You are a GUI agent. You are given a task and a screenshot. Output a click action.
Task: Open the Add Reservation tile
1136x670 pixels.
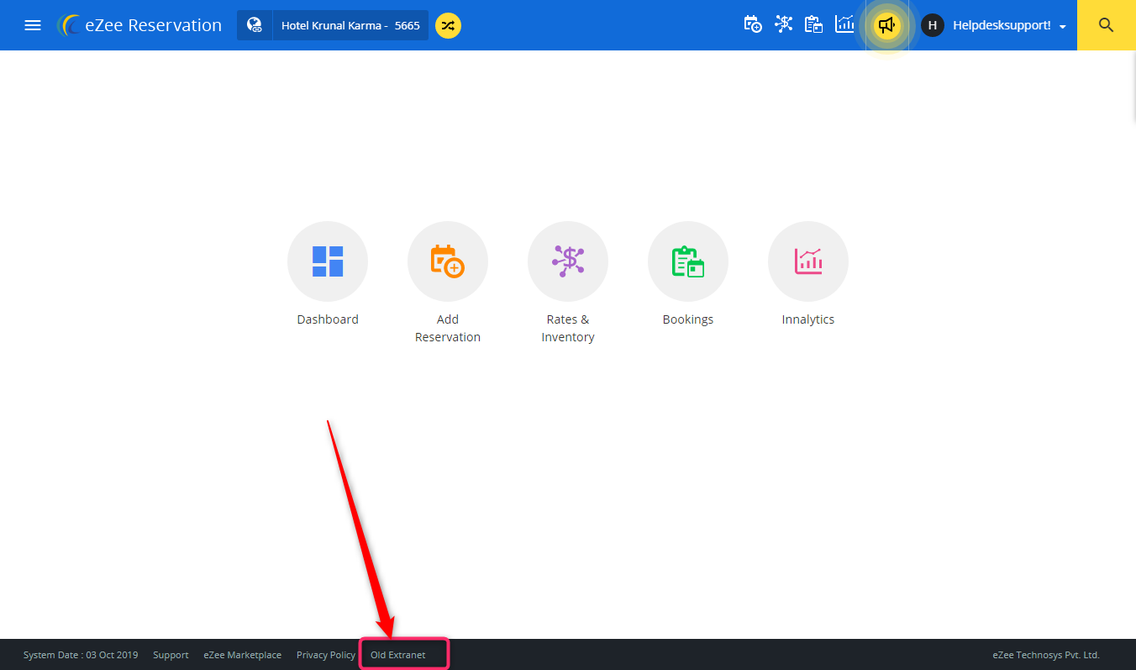click(448, 261)
